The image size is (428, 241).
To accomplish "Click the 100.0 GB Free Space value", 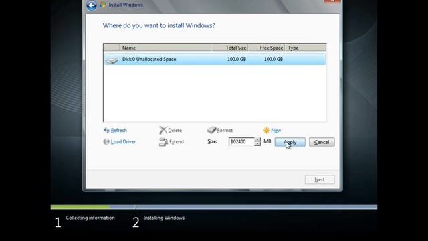I will coord(274,59).
